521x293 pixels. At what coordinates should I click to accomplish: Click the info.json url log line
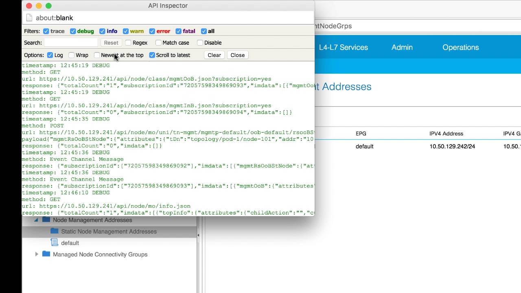(106, 206)
